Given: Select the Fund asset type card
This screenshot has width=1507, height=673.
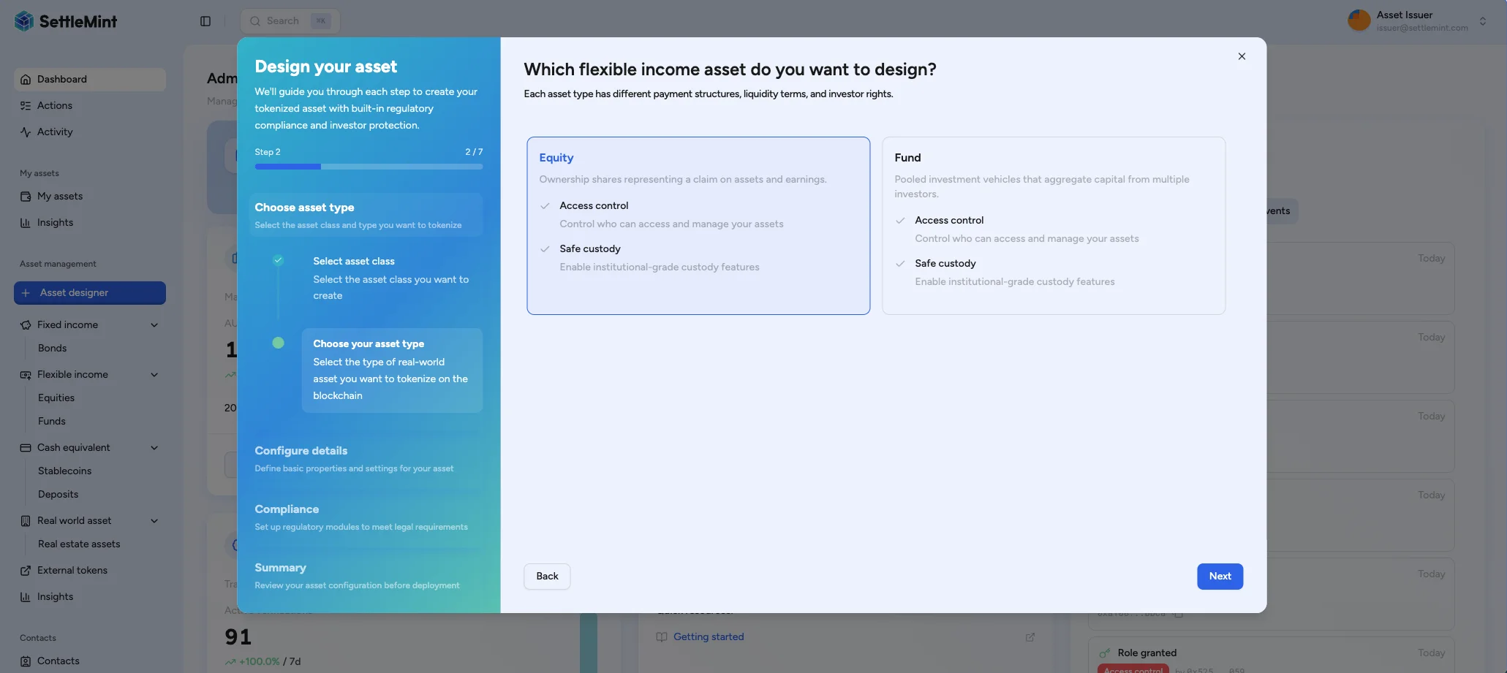Looking at the screenshot, I should point(1053,226).
